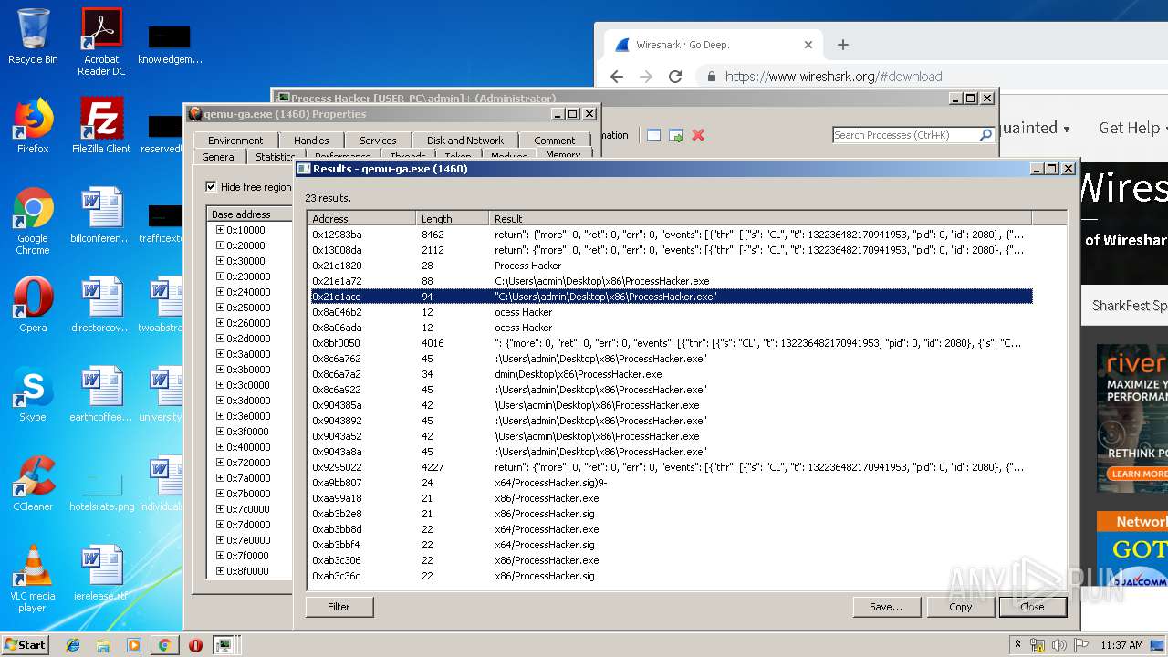Open the Disk and Network tab

464,141
